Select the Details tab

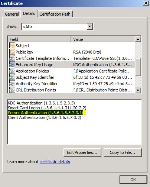click(29, 13)
